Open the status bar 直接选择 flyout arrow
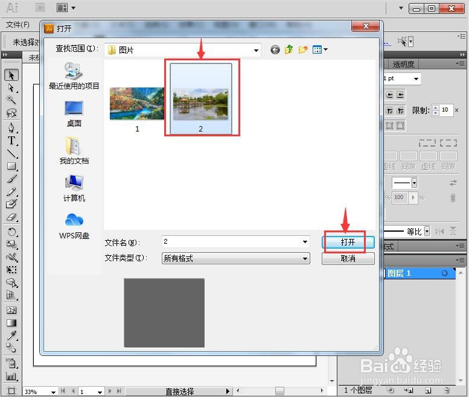The height and width of the screenshot is (397, 469). (228, 392)
